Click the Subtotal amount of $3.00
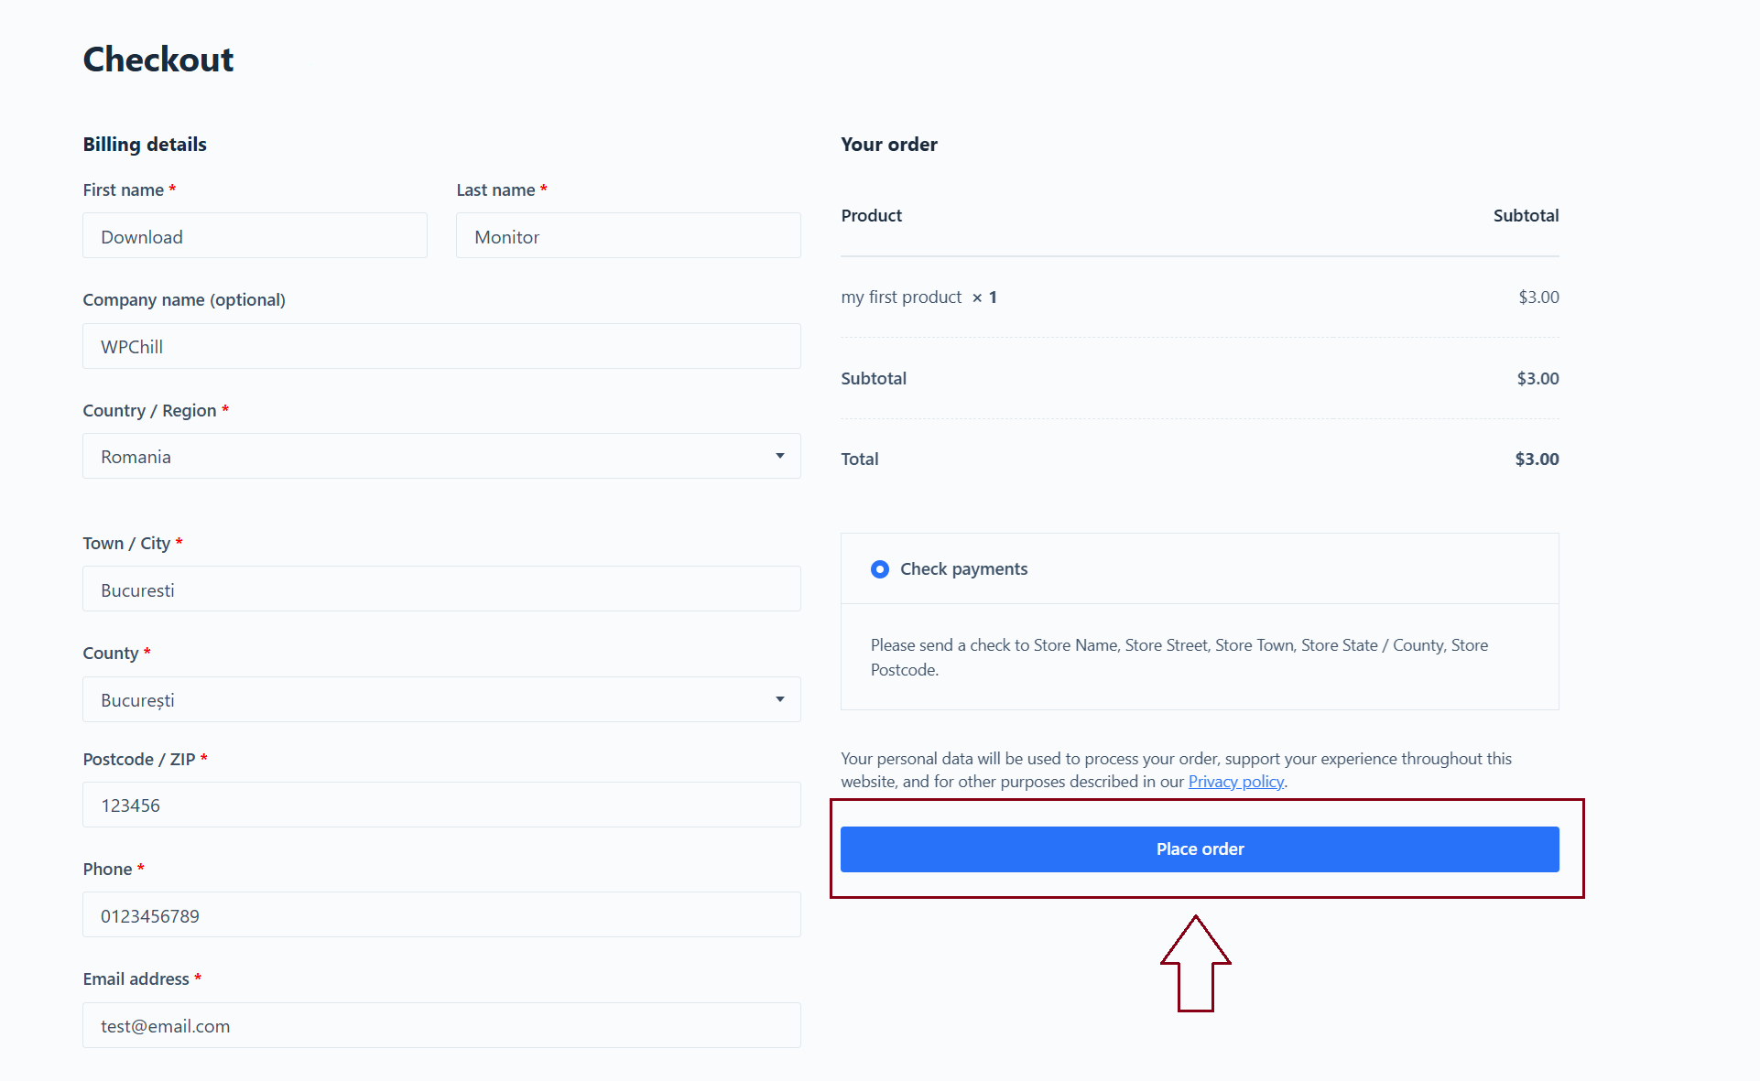Viewport: 1760px width, 1081px height. coord(1537,378)
